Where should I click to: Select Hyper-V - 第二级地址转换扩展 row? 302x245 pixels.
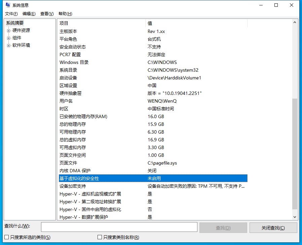point(153,202)
